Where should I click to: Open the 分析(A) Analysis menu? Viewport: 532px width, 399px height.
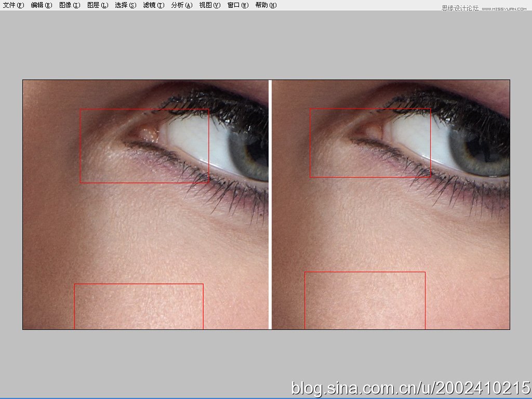click(x=182, y=5)
